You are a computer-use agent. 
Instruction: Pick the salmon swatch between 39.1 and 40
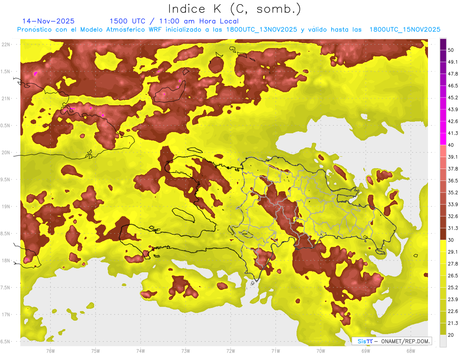(x=443, y=151)
